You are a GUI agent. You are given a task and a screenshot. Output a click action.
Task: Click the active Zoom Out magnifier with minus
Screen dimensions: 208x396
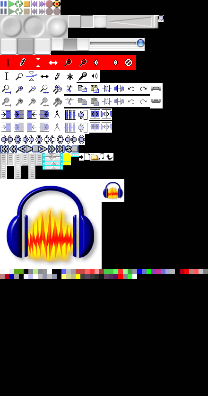[32, 89]
